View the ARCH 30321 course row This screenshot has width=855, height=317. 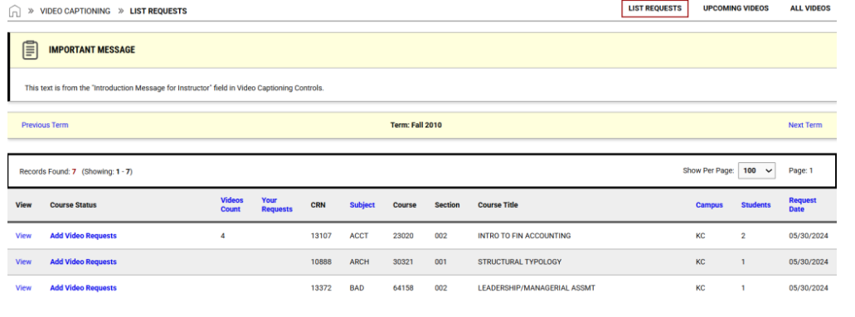(23, 262)
